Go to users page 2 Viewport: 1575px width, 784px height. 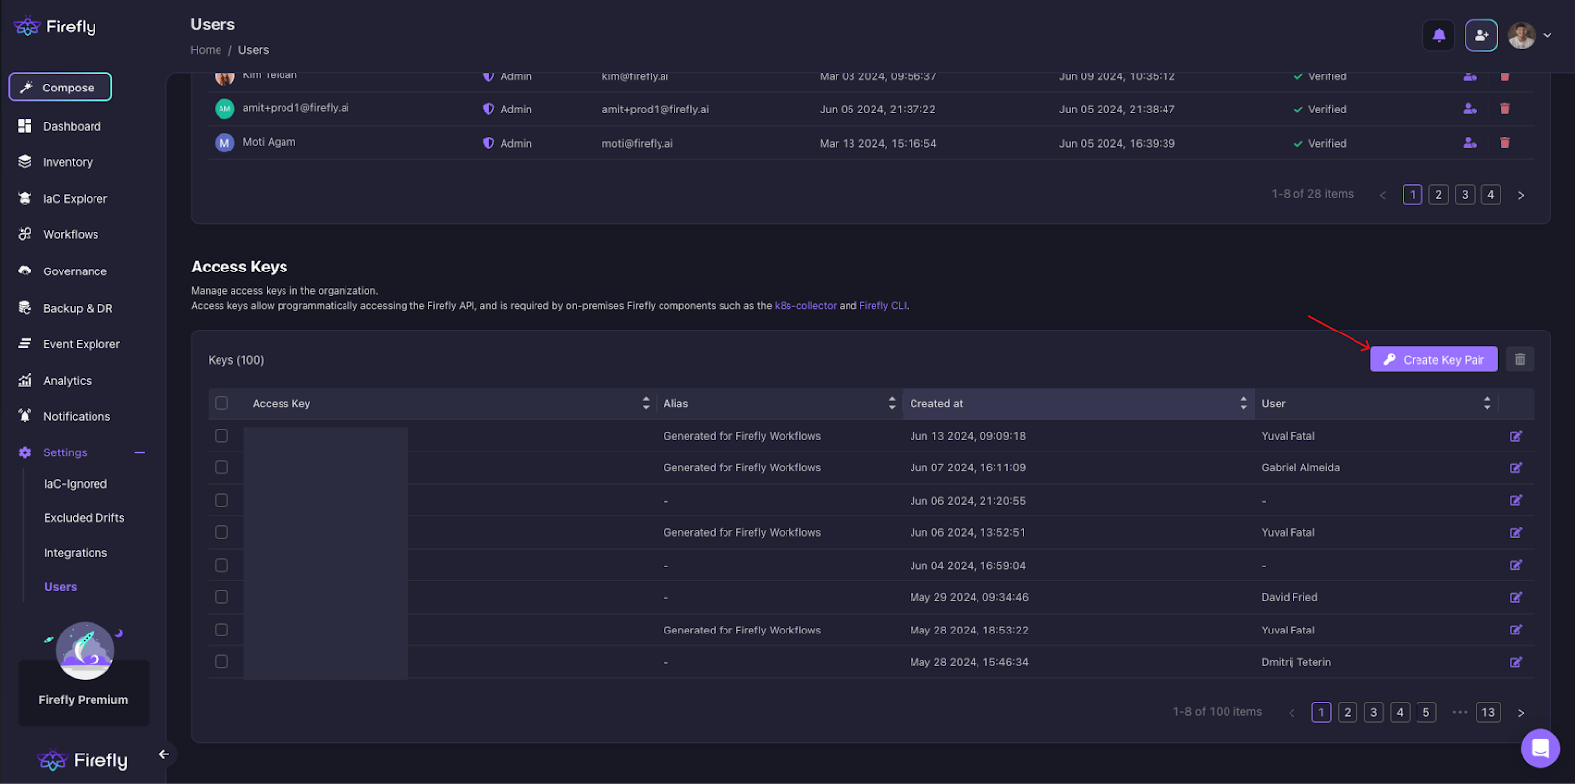click(1439, 195)
